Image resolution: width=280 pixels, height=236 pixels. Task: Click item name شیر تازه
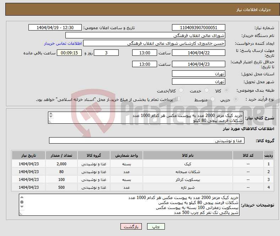[x=188, y=187]
